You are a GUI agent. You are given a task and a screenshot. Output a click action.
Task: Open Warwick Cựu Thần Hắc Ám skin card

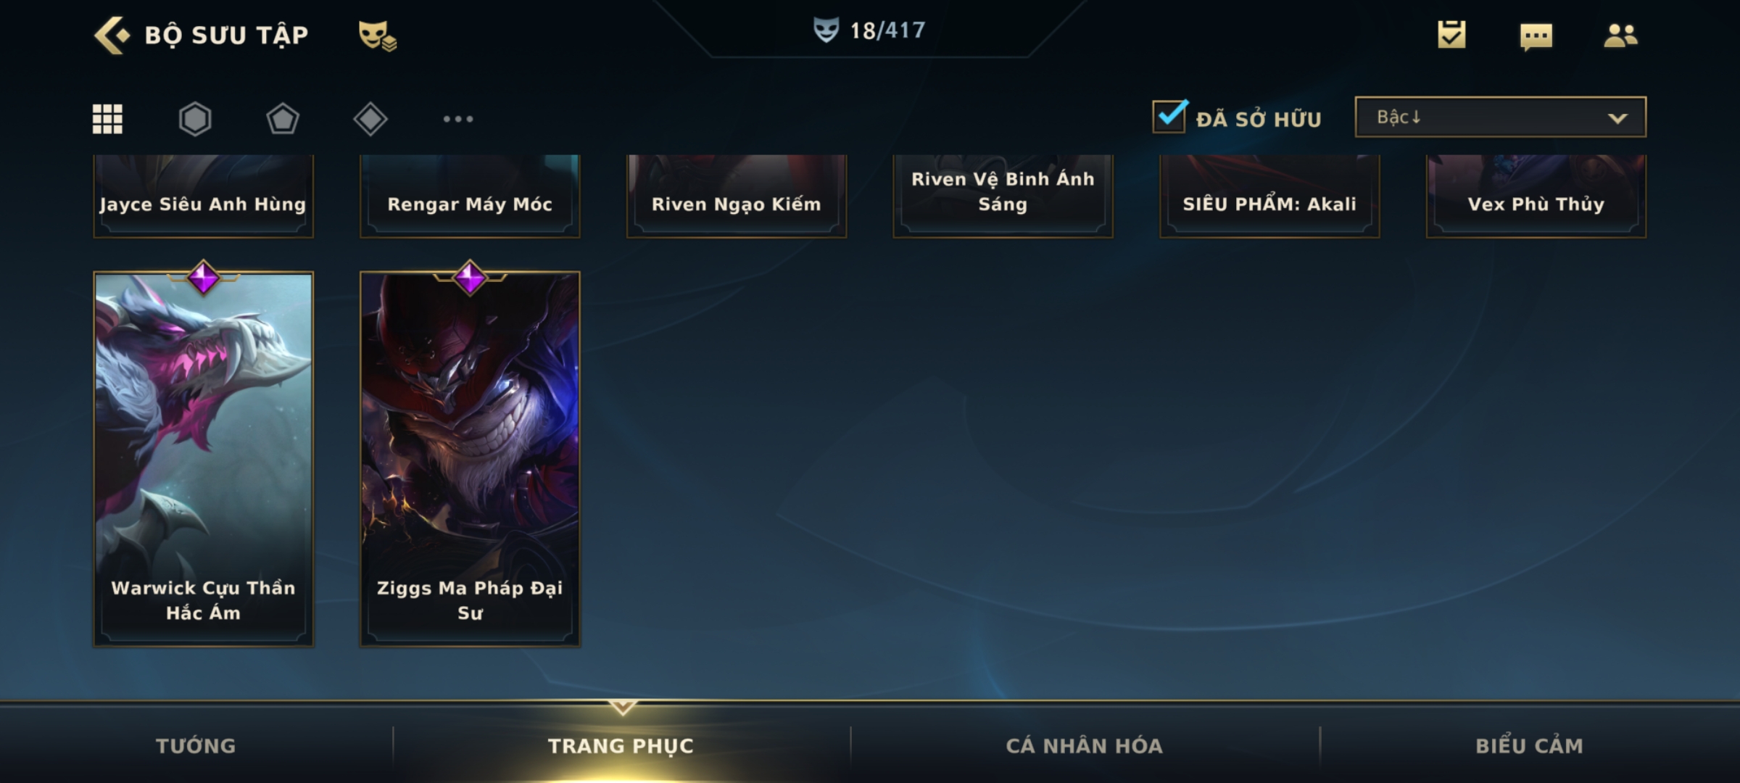203,459
